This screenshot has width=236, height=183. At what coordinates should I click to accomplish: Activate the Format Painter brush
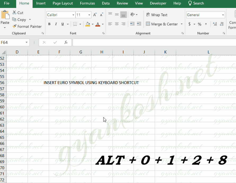[27, 26]
